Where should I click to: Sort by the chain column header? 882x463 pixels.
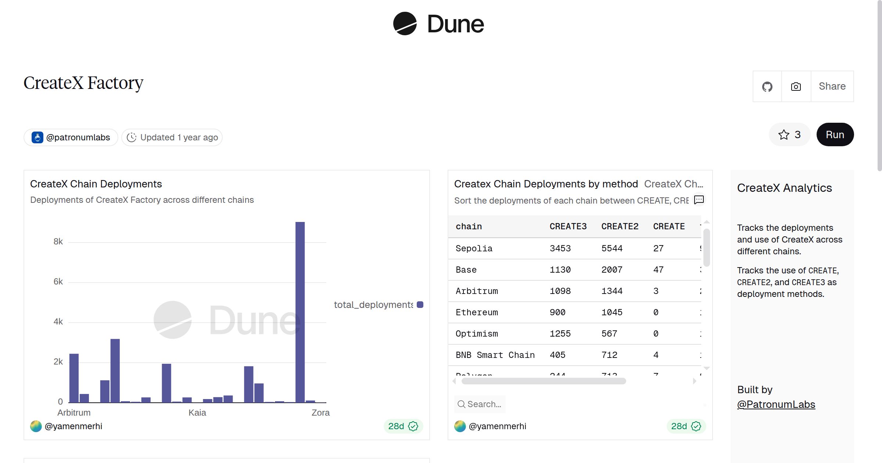469,226
